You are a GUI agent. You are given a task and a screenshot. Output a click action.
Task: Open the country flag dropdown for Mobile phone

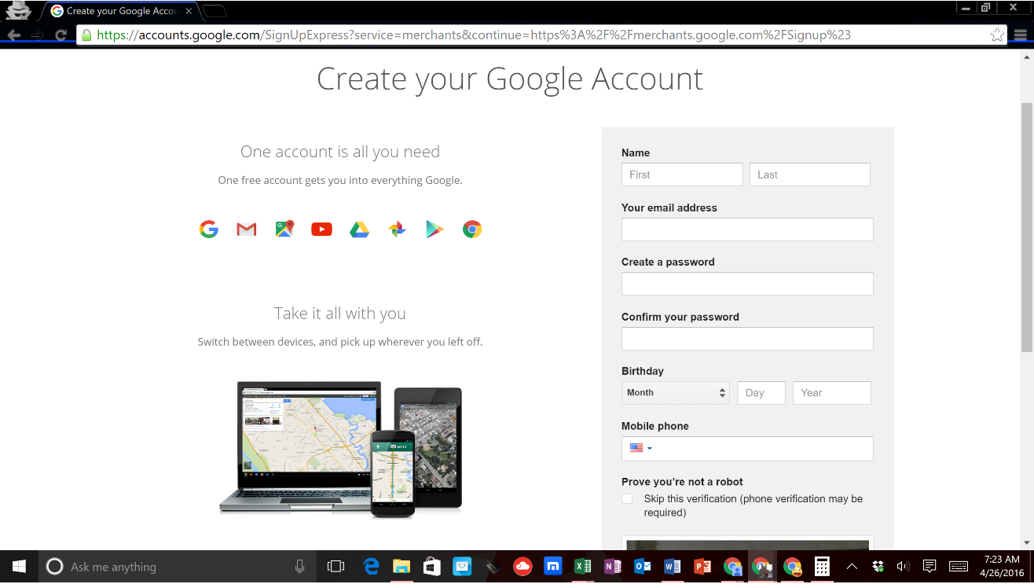[641, 448]
